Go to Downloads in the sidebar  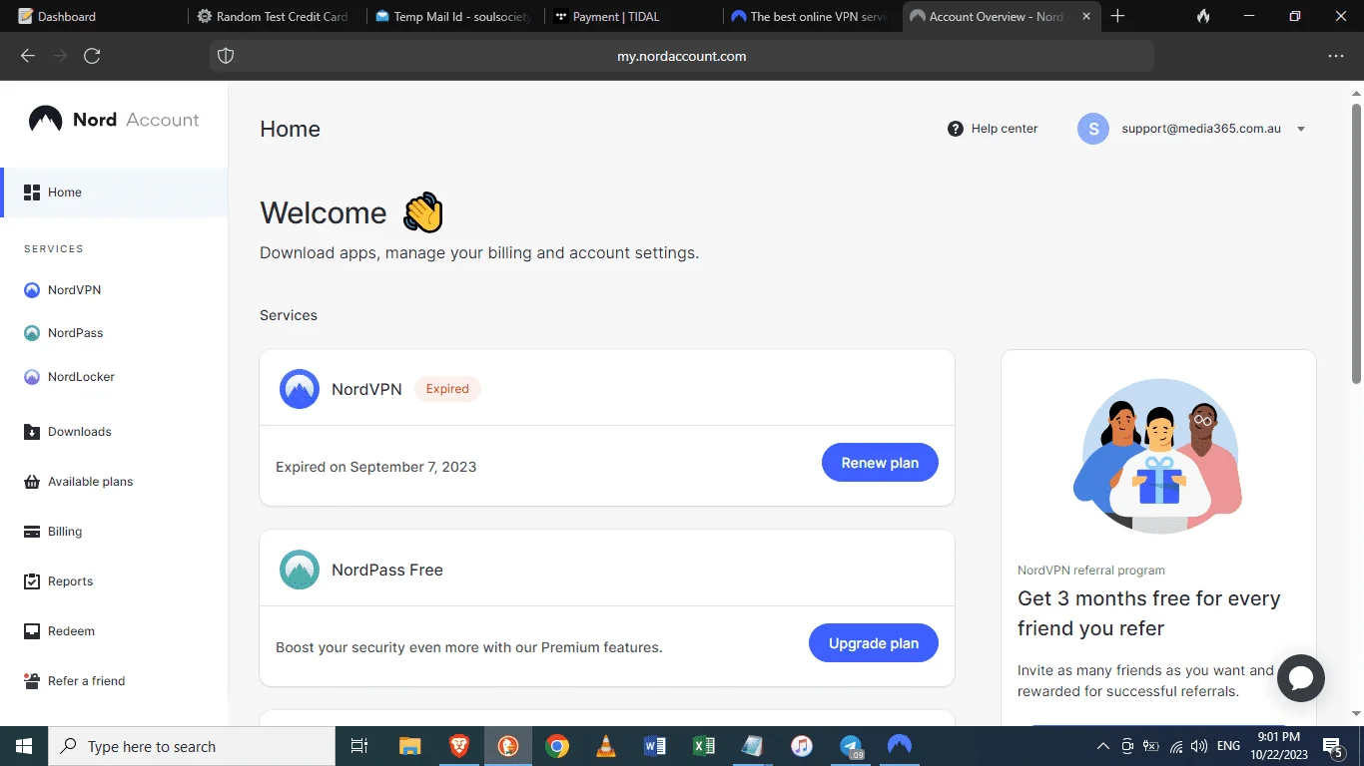coord(67,432)
